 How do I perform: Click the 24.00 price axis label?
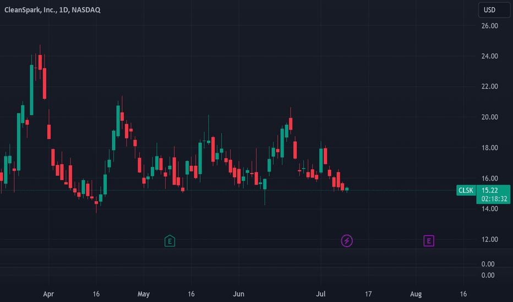point(489,56)
